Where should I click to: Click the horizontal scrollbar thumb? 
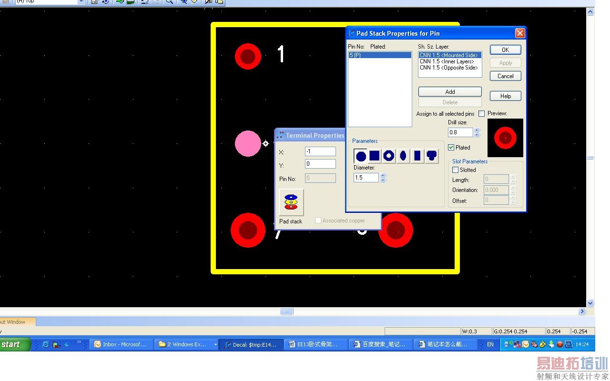coord(286,311)
